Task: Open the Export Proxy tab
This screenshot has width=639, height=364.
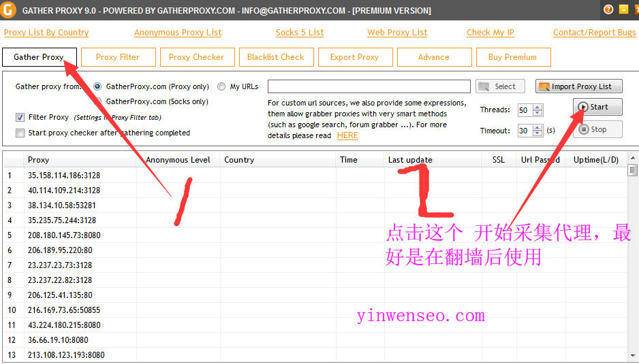Action: click(x=356, y=57)
